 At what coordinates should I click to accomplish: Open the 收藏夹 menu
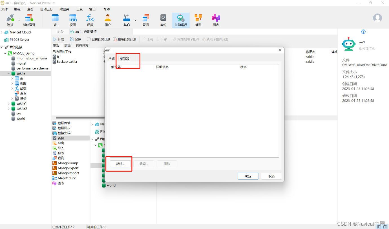(65, 9)
